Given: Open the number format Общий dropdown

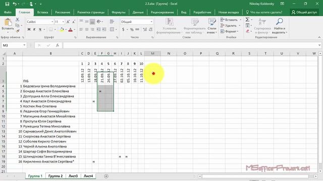Looking at the screenshot, I should tap(151, 22).
